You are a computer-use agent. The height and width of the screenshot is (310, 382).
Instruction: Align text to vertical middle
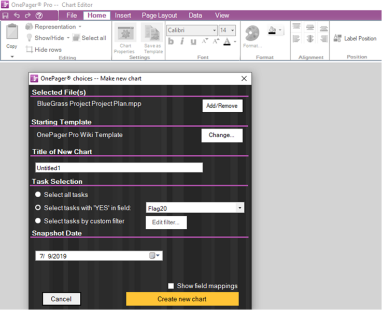click(x=310, y=27)
